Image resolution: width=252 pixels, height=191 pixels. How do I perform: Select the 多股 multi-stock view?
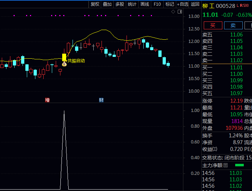click(x=120, y=4)
